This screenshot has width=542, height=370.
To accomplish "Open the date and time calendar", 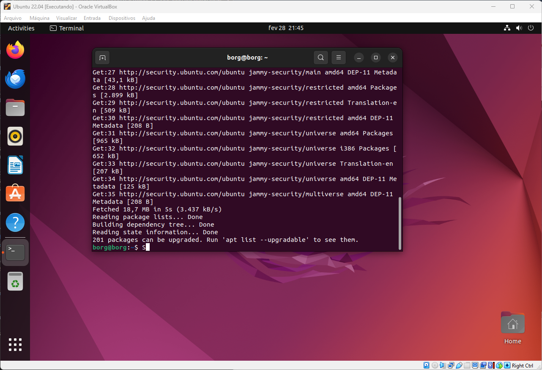I will pyautogui.click(x=286, y=28).
